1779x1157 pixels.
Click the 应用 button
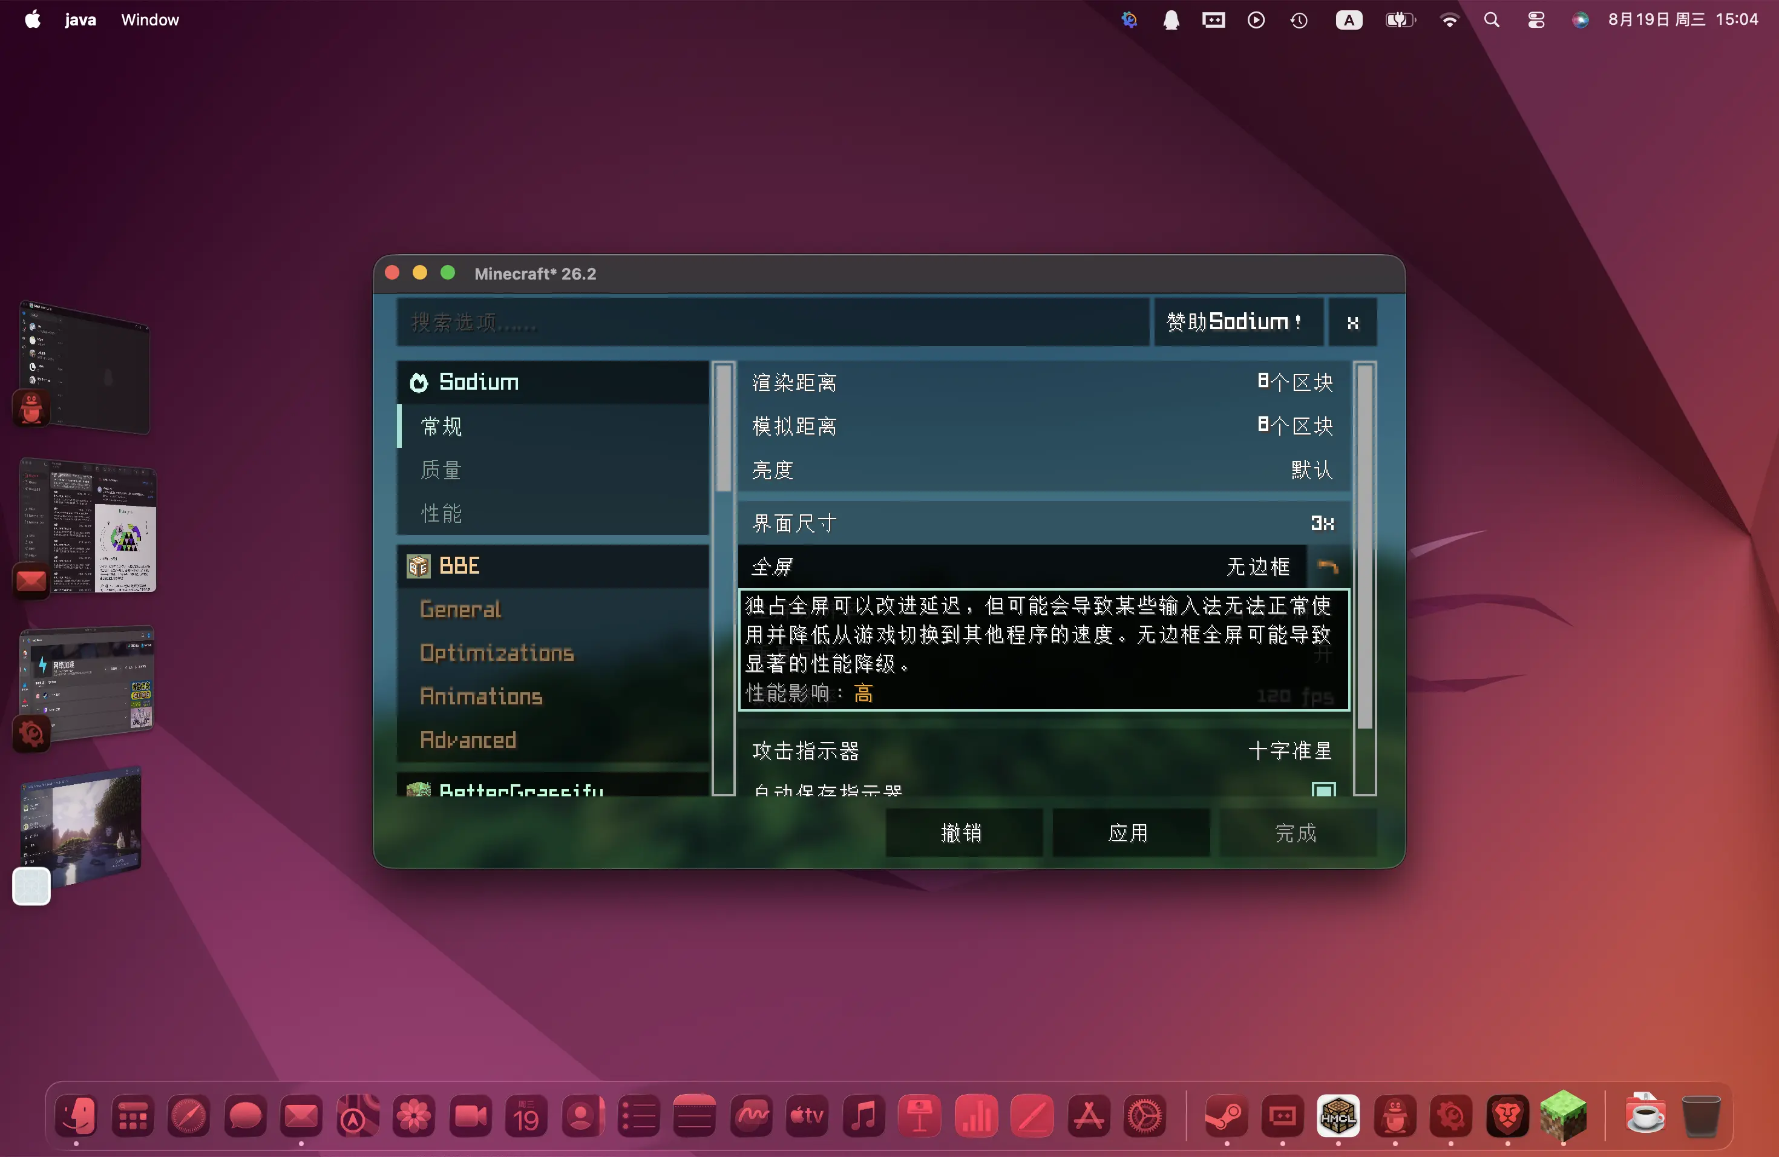(x=1130, y=832)
